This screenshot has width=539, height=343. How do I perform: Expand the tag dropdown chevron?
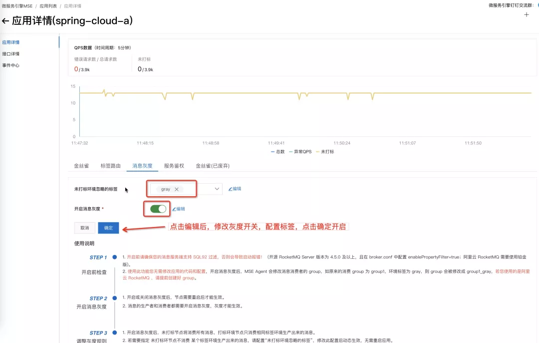(217, 189)
